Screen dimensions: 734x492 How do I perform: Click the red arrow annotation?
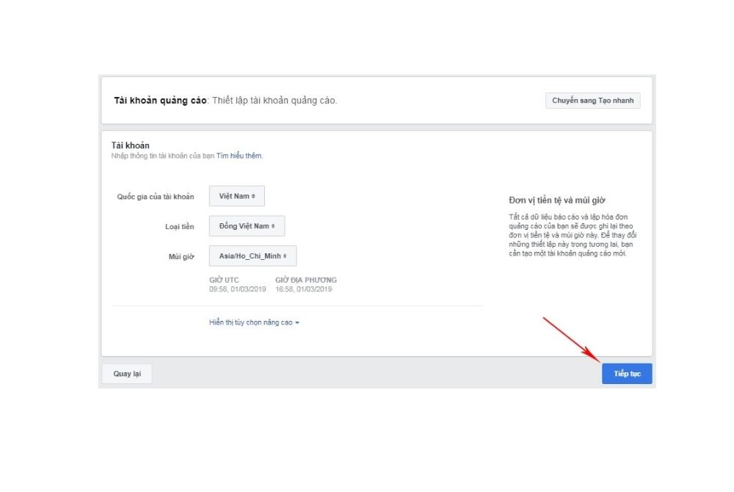pos(571,339)
